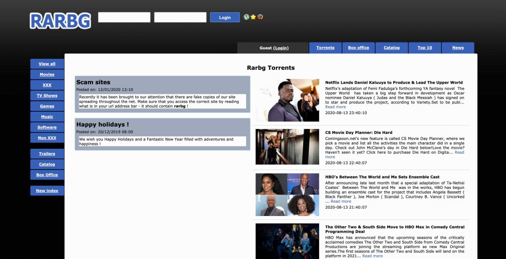Select Software category in sidebar
The image size is (506, 259).
click(x=47, y=127)
